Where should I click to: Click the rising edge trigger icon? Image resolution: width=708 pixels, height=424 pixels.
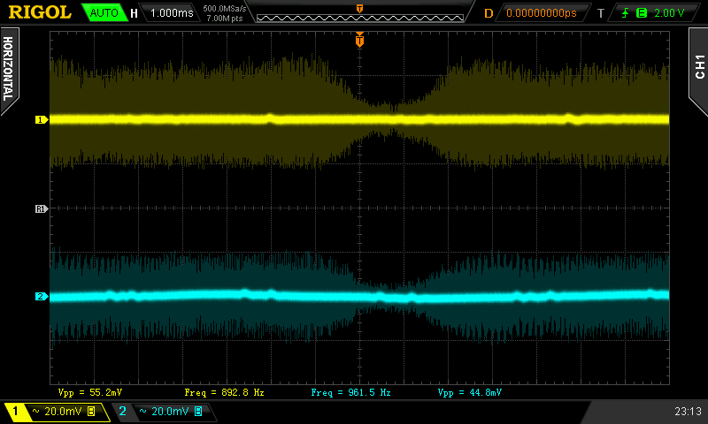pyautogui.click(x=626, y=13)
